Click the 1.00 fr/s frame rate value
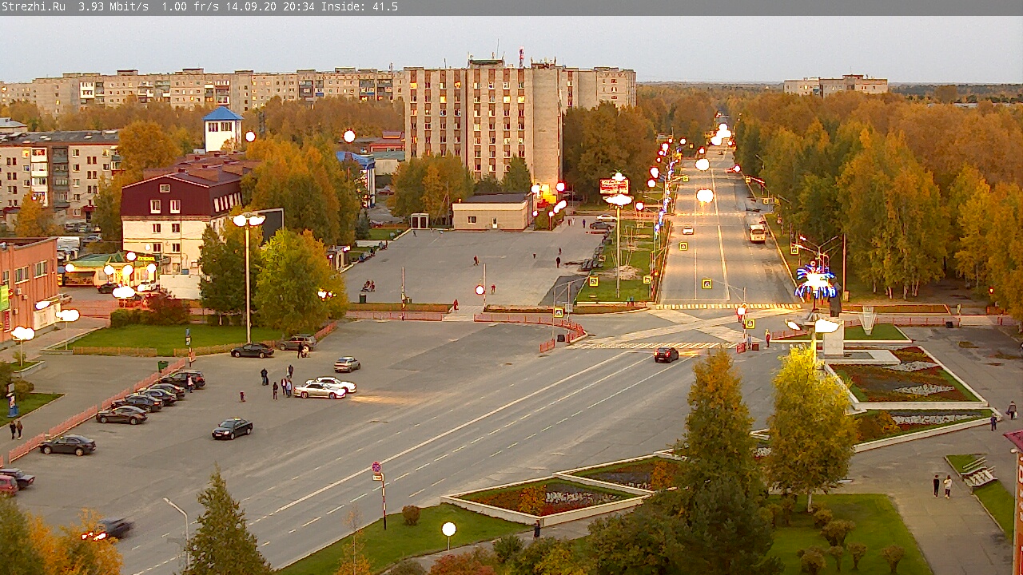 [x=190, y=6]
